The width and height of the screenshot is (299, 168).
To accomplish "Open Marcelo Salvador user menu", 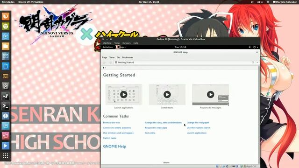I will pyautogui.click(x=285, y=2).
